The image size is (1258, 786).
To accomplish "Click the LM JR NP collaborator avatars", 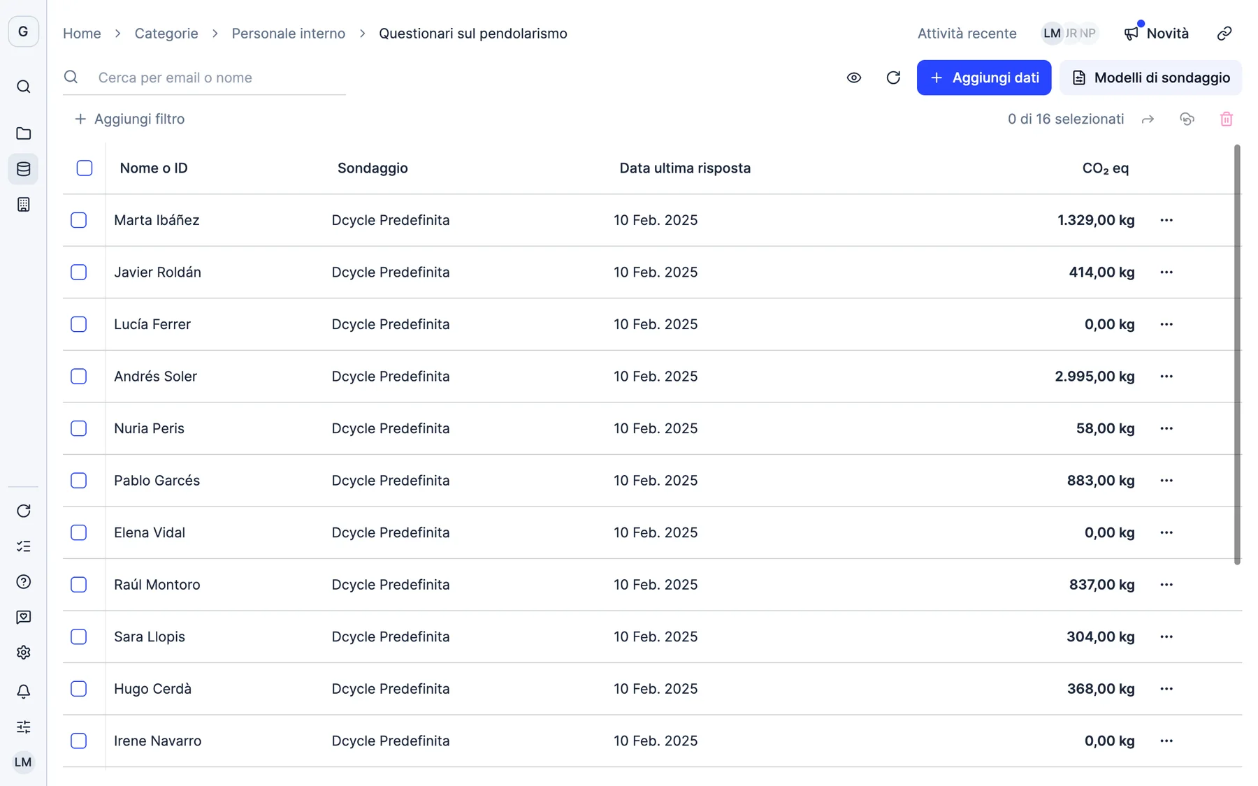I will (1069, 34).
